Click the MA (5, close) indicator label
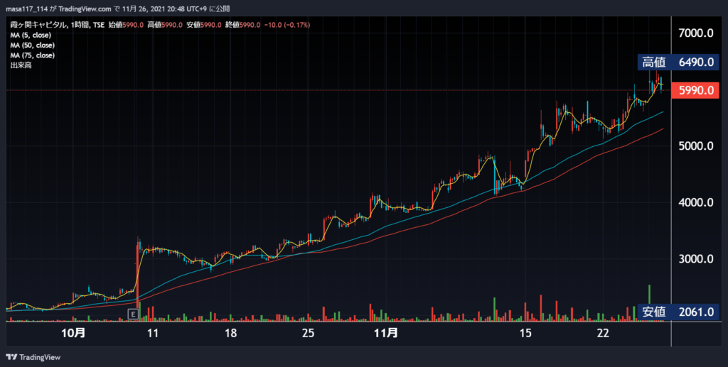 [31, 35]
